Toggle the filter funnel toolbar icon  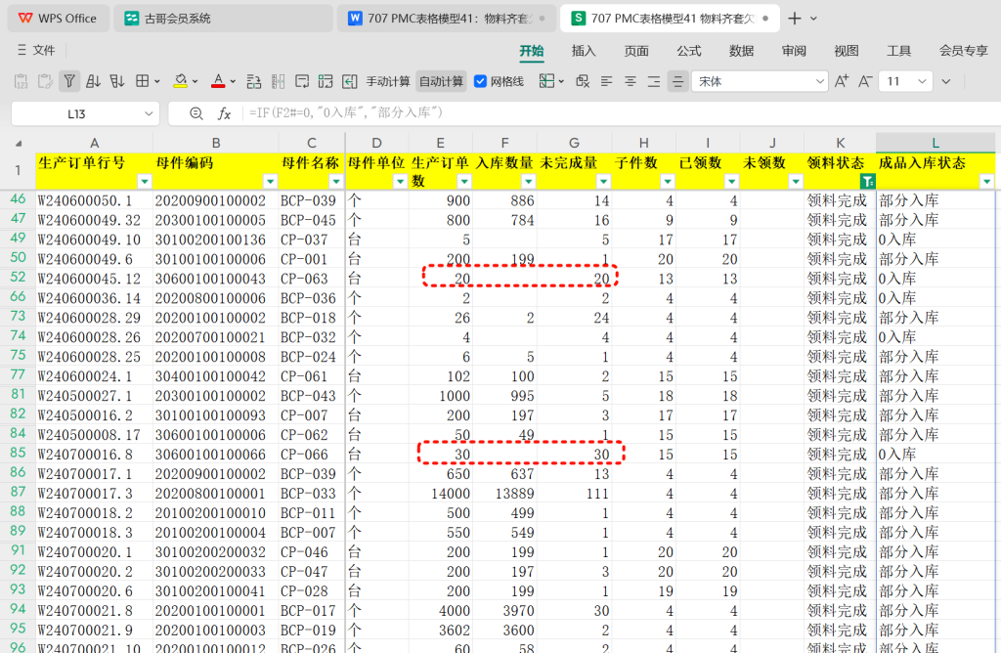pyautogui.click(x=69, y=81)
